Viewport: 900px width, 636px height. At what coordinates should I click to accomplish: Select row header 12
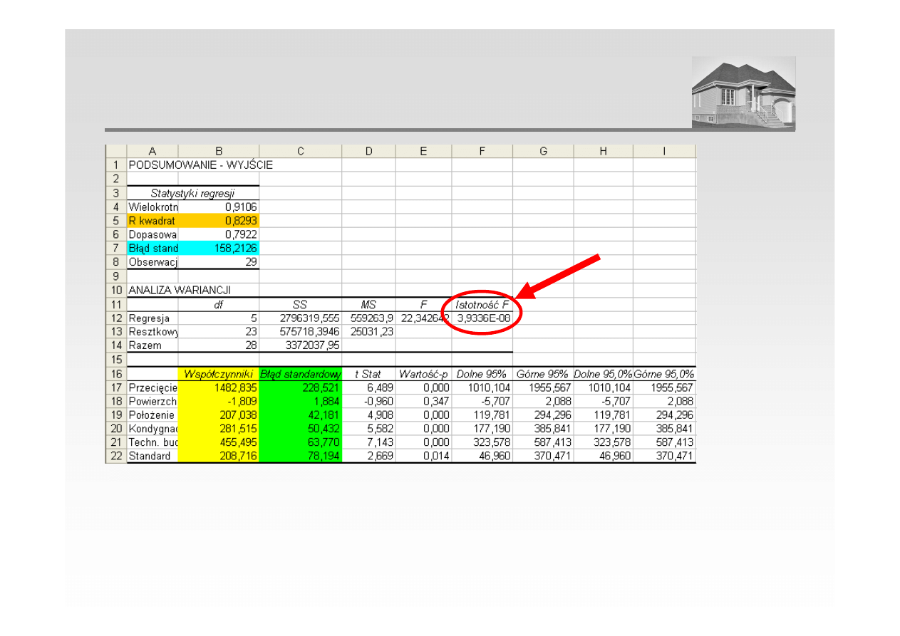(115, 318)
